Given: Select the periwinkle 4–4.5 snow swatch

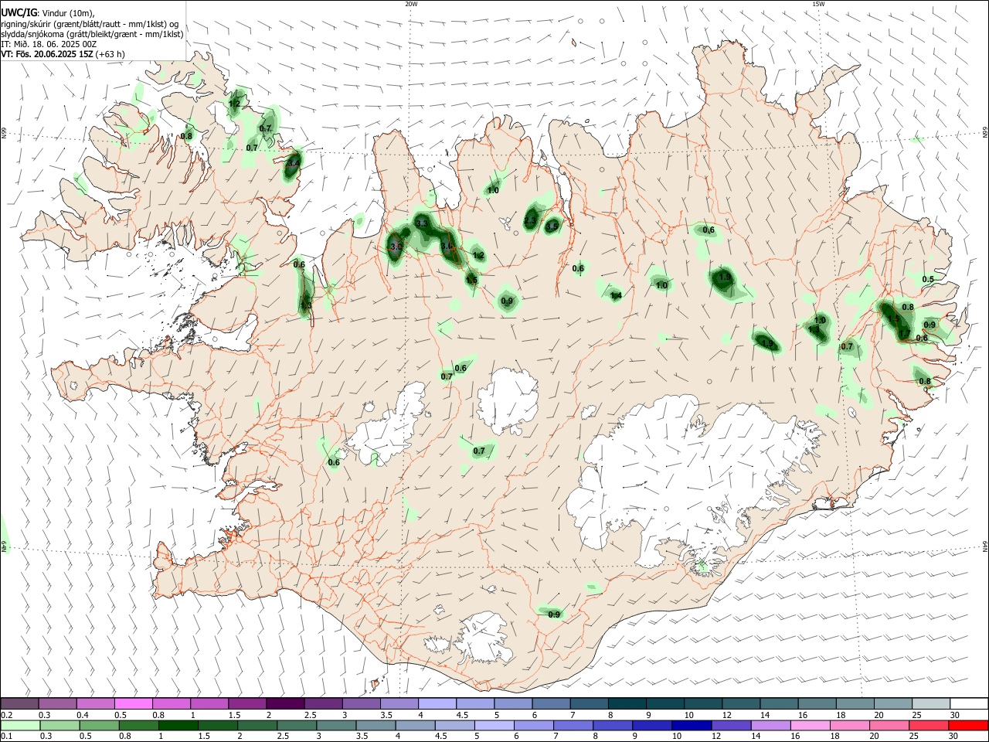Looking at the screenshot, I should coord(437,703).
